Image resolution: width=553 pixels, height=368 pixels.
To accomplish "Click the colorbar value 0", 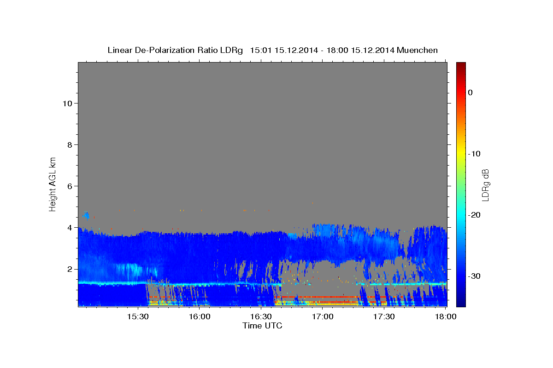I will pyautogui.click(x=471, y=92).
